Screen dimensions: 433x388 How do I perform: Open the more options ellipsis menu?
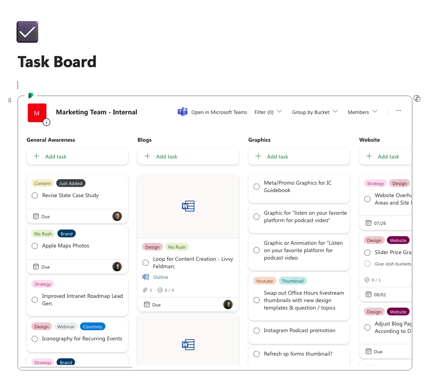tap(398, 110)
